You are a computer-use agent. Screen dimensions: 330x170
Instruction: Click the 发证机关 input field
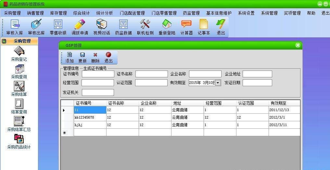pyautogui.click(x=98, y=93)
